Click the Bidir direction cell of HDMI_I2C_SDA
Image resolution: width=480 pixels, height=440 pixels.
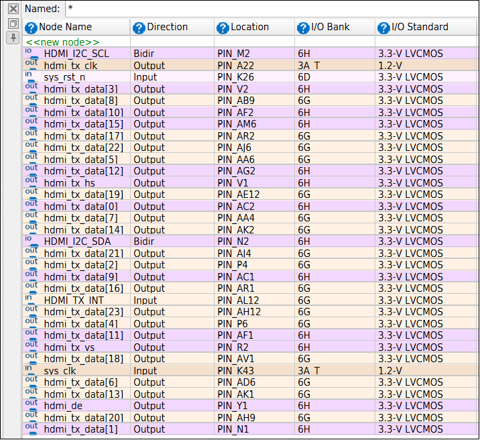click(172, 241)
